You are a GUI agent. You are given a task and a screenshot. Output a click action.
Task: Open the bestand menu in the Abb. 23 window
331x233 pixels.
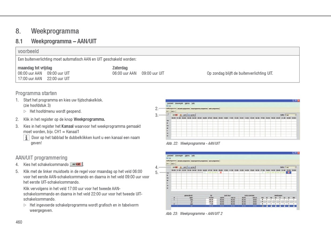coord(170,156)
